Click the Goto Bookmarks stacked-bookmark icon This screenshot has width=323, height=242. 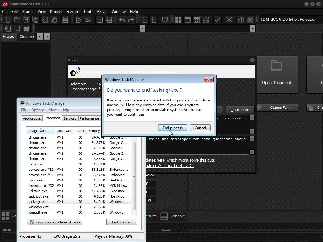(26, 28)
